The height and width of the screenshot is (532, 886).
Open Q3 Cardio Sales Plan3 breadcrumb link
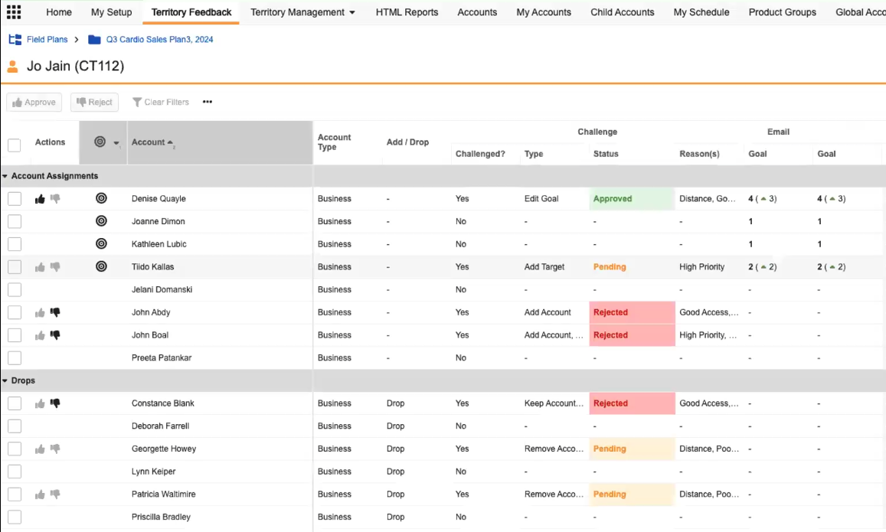pos(159,40)
